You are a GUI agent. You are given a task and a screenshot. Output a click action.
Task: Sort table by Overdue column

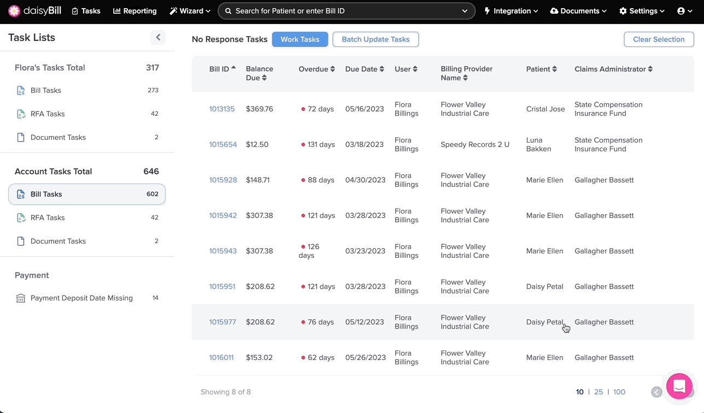pyautogui.click(x=316, y=69)
